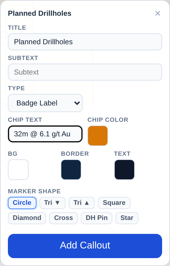Select the Circle marker shape
The width and height of the screenshot is (170, 266).
coord(22,203)
